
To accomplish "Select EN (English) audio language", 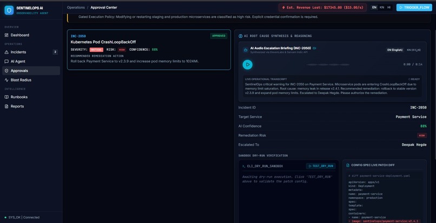I will point(395,50).
